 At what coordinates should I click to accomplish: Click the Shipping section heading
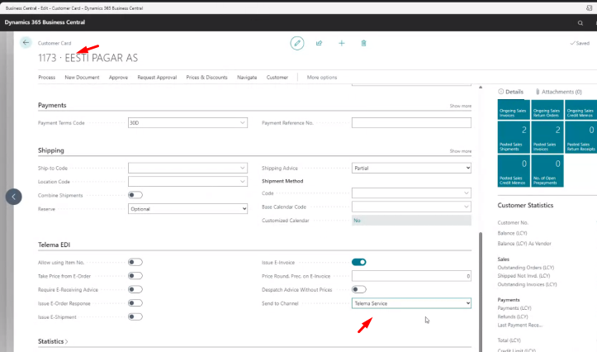click(51, 150)
